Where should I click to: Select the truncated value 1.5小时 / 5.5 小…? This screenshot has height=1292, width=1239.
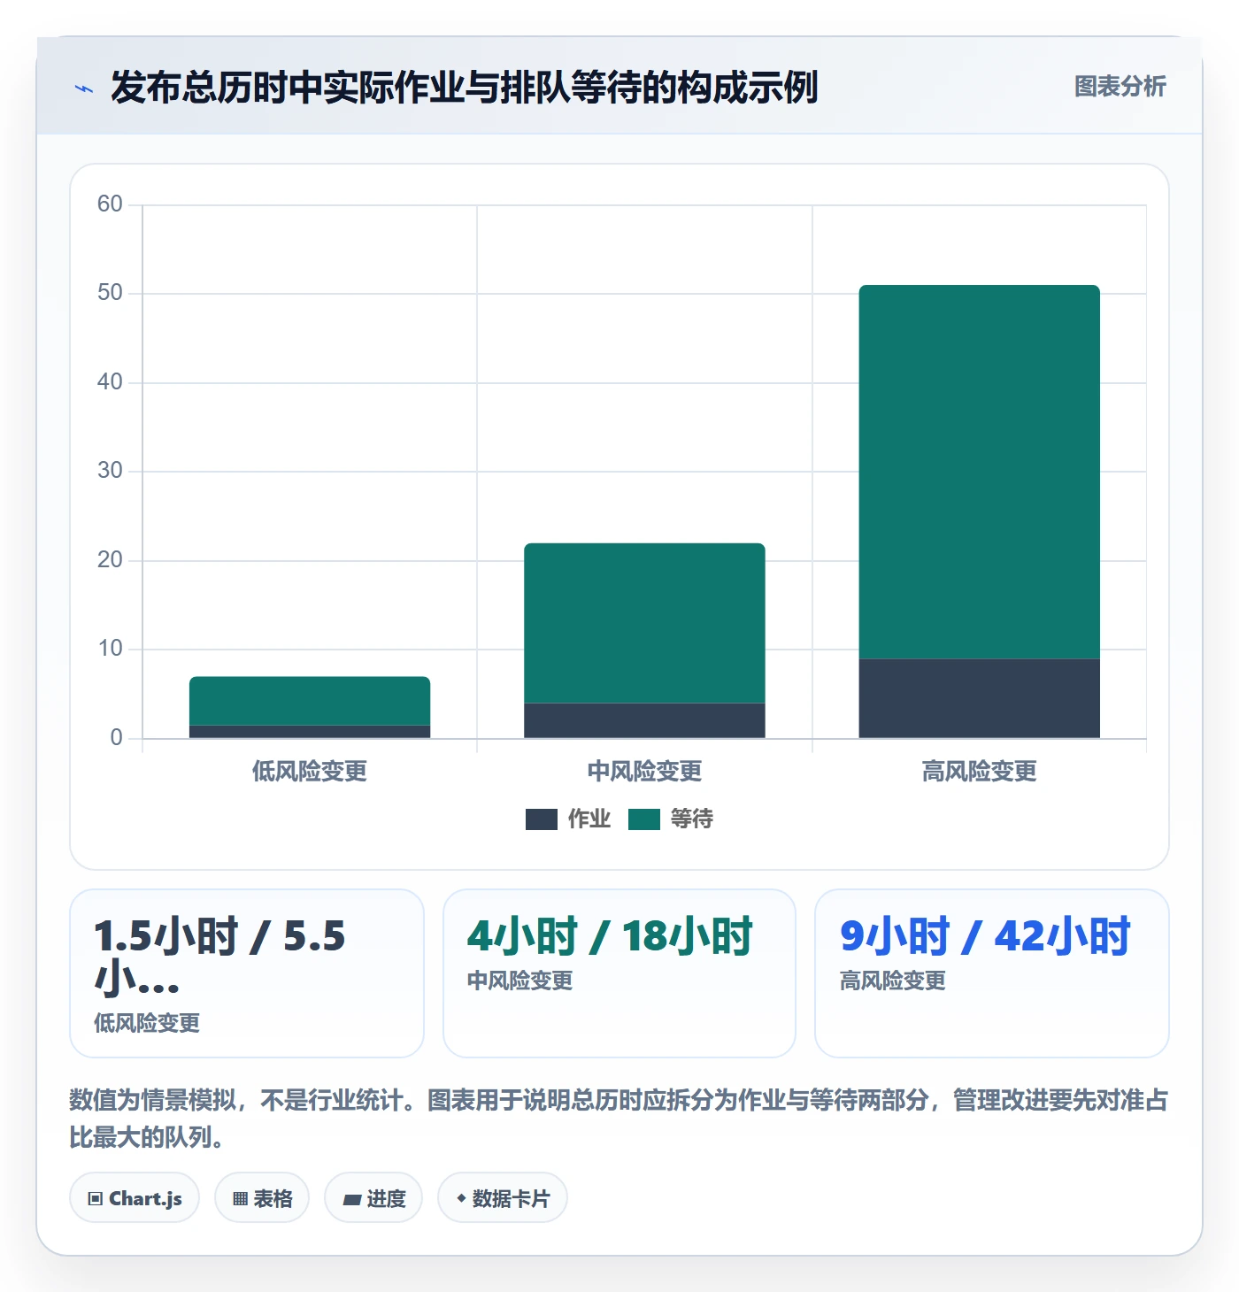pos(219,957)
